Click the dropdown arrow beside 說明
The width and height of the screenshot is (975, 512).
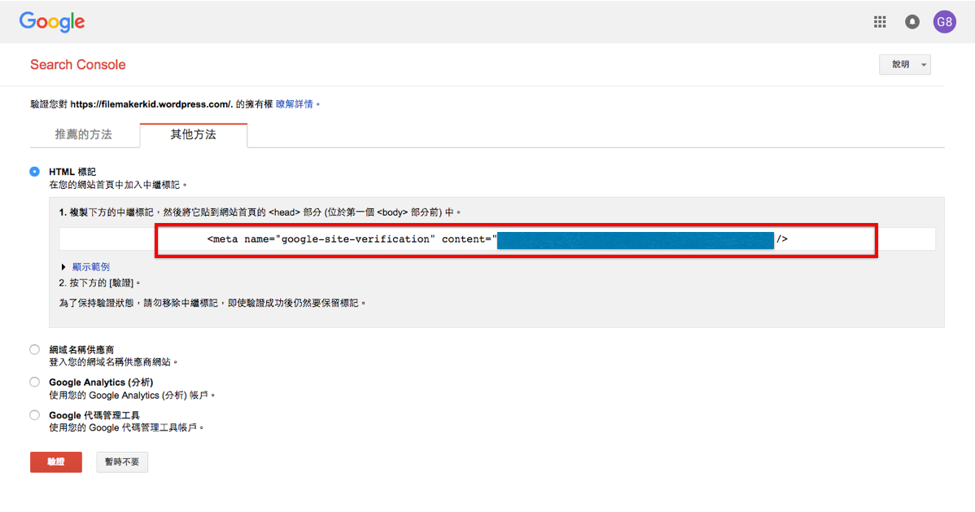[x=924, y=65]
